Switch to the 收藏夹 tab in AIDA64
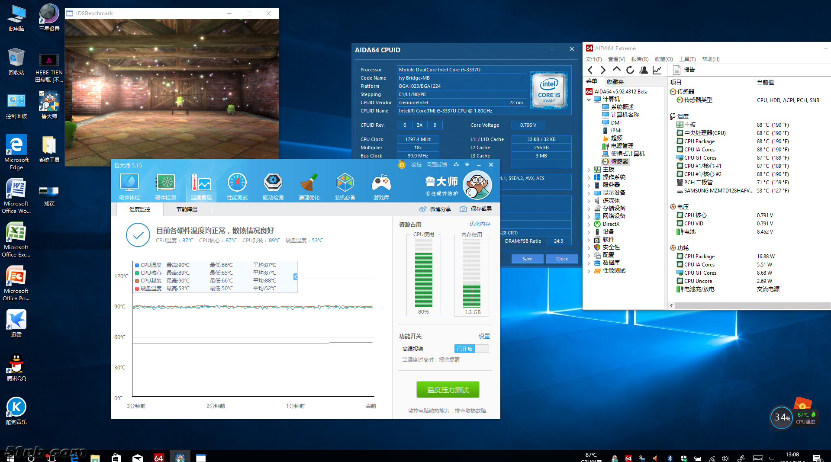The width and height of the screenshot is (831, 462). [615, 82]
